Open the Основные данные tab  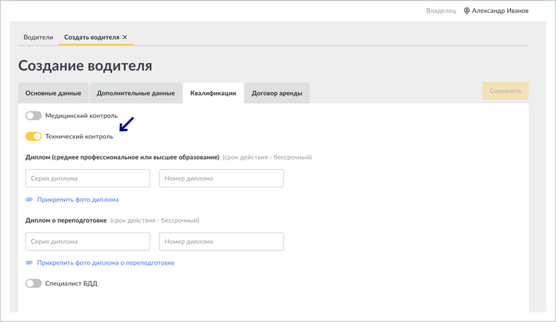click(53, 93)
